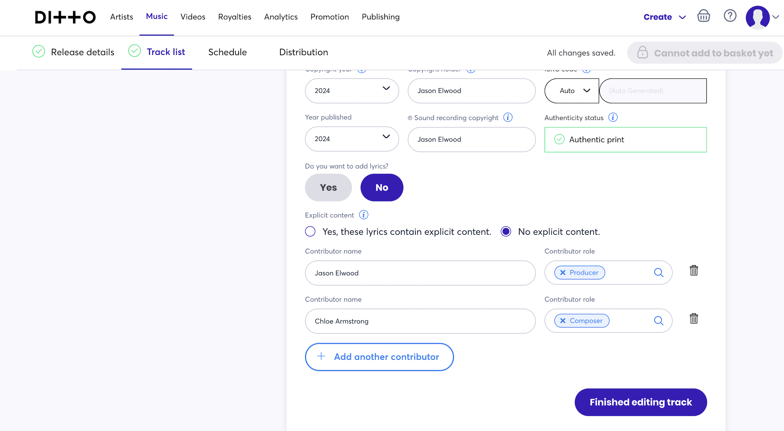
Task: Edit the Copyright holder field
Action: pos(471,91)
